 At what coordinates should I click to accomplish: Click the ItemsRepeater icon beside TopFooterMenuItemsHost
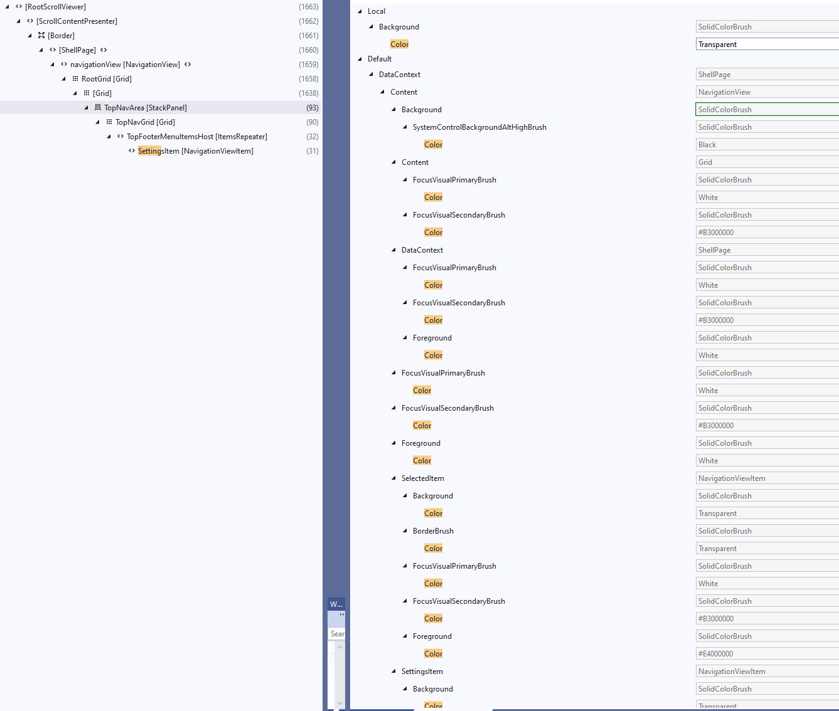click(x=120, y=136)
